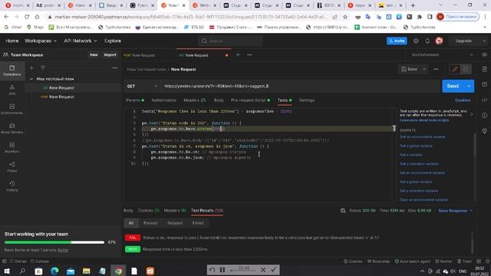Open the Monitors sidebar section
Viewport: 491px width, 276px height.
click(12, 147)
